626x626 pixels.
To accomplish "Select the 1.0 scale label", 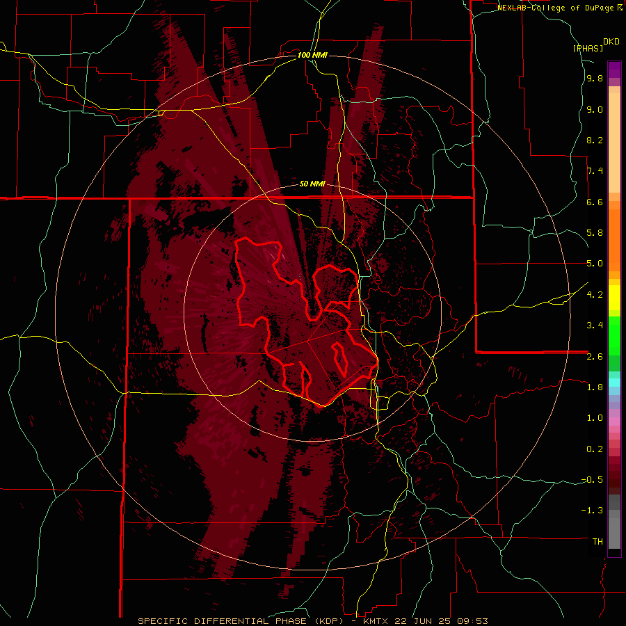I will [595, 418].
